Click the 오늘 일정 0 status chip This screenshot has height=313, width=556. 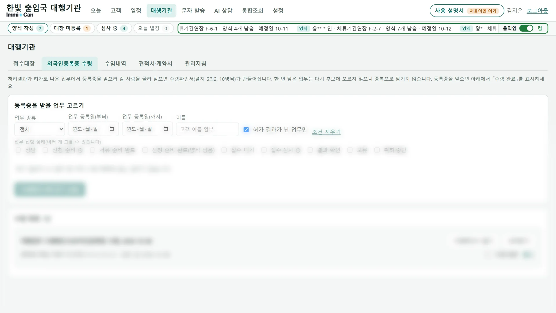point(153,28)
